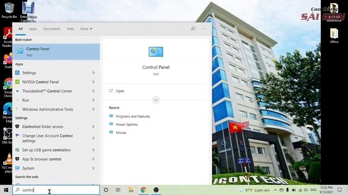This screenshot has height=195, width=348.
Task: Click the search box containing 'contro'
Action: [56, 190]
